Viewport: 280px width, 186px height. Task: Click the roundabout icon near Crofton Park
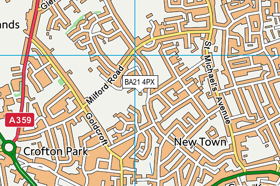pyautogui.click(x=9, y=147)
